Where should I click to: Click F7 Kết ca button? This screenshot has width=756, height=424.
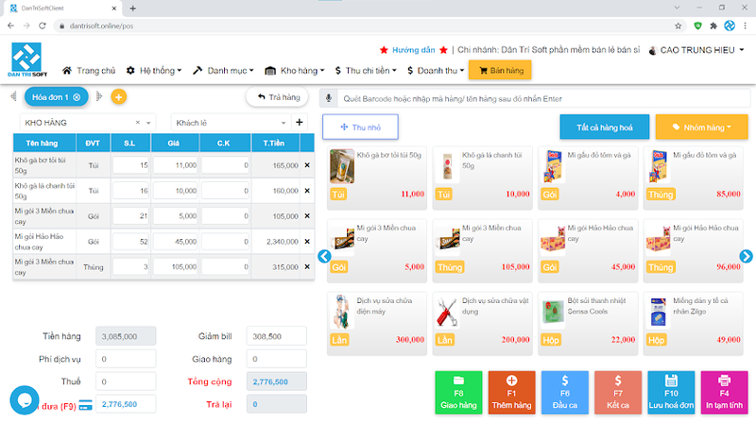coord(618,393)
